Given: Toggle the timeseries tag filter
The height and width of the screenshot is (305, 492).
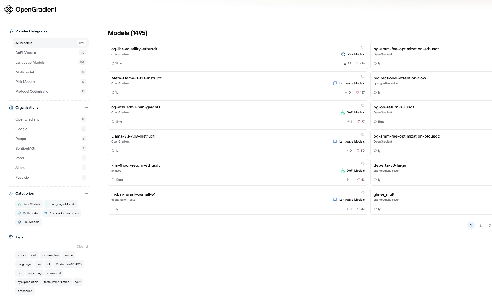Looking at the screenshot, I should pos(25,291).
